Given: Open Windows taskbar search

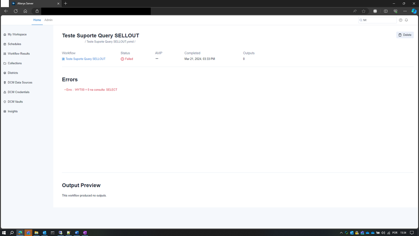Looking at the screenshot, I should pos(12,233).
